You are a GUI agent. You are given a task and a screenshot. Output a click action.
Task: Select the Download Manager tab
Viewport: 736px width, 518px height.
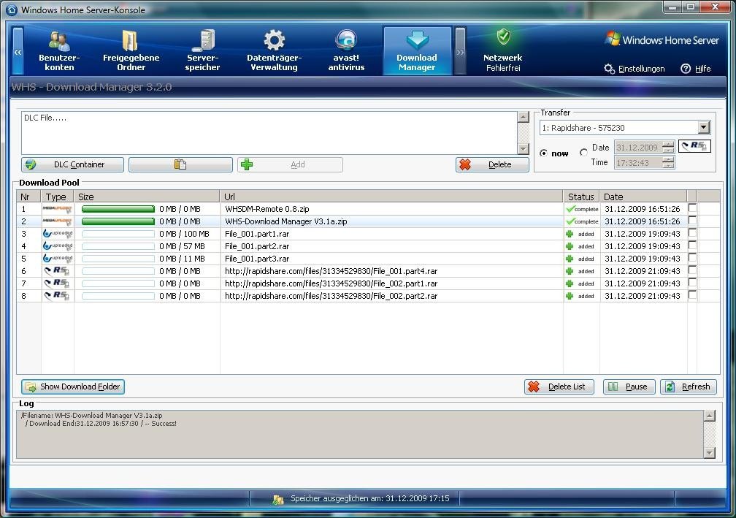point(418,50)
